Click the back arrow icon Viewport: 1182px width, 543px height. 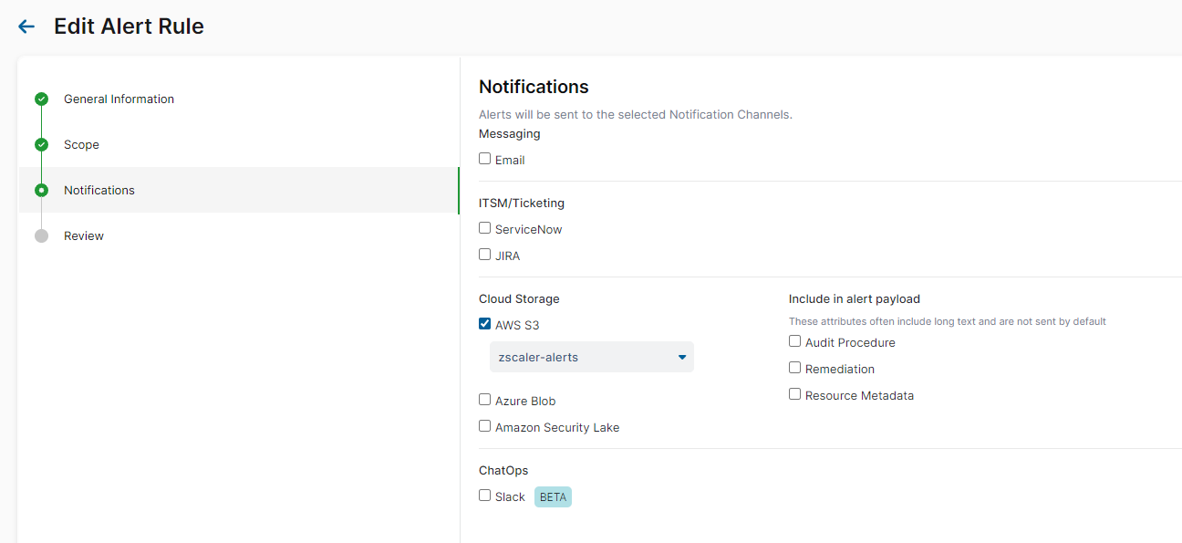pos(26,26)
